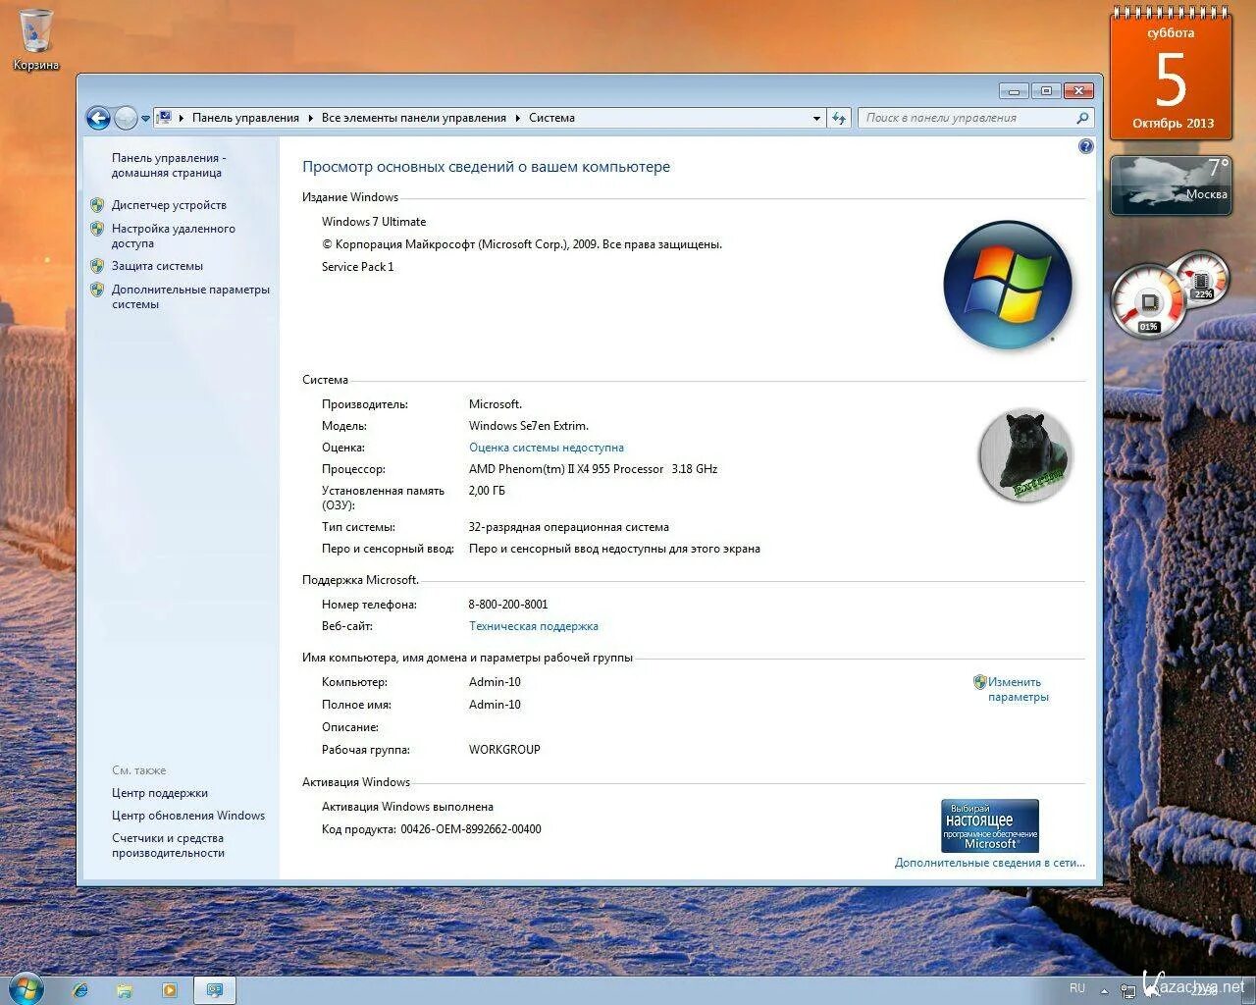Open the Recycle Bin (Корзина) desktop icon
The width and height of the screenshot is (1256, 1005).
tap(36, 39)
